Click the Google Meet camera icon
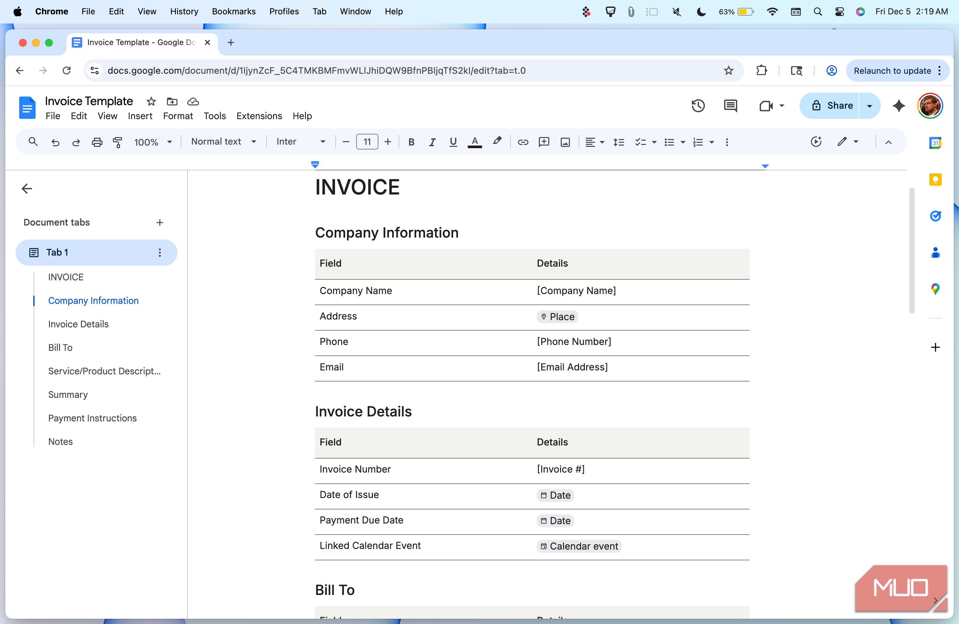Image resolution: width=959 pixels, height=624 pixels. point(766,106)
